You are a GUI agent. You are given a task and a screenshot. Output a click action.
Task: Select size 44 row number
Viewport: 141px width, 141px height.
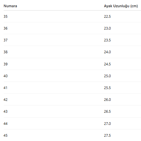pyautogui.click(x=6, y=124)
